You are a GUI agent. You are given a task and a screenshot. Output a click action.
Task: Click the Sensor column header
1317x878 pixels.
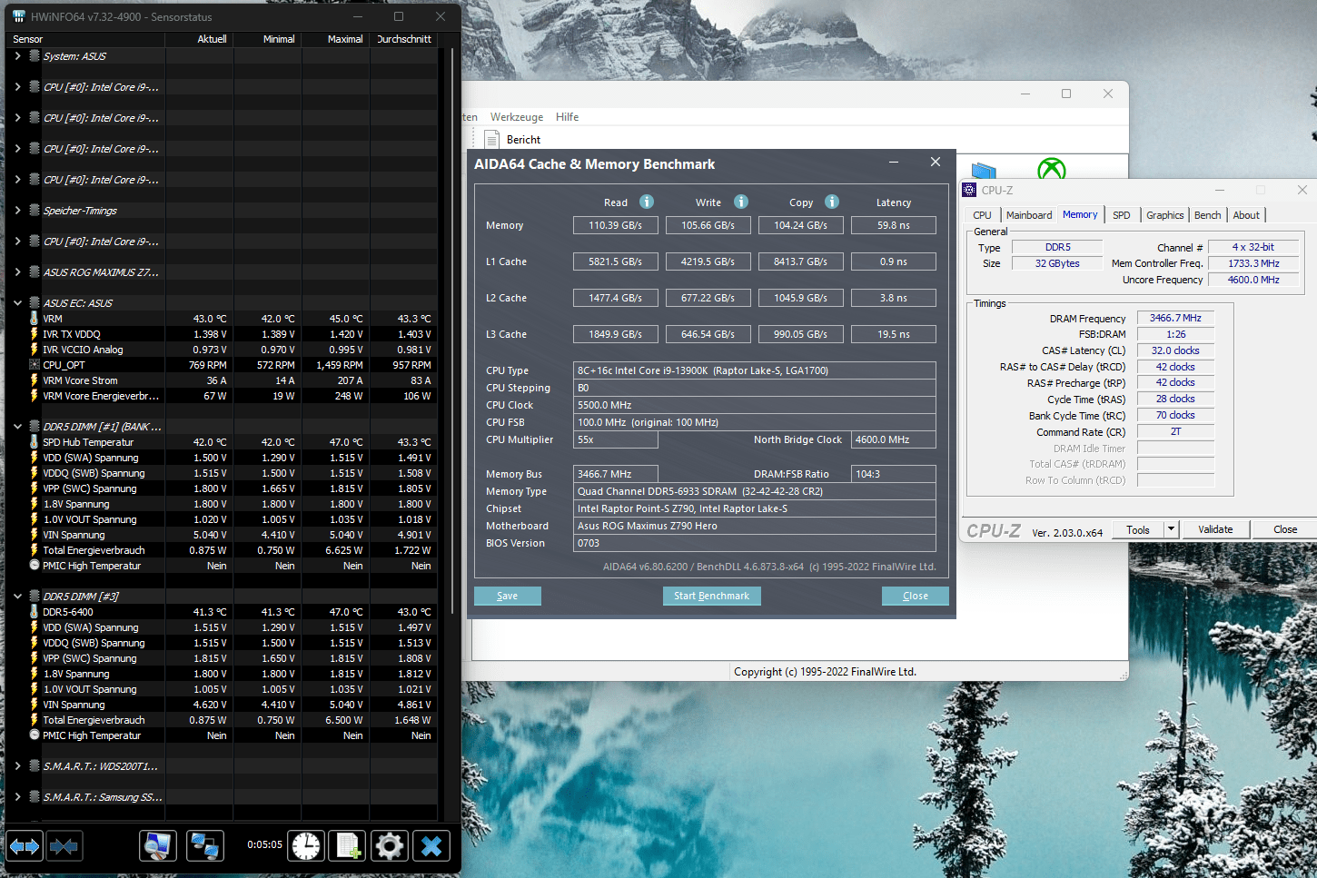[x=86, y=39]
